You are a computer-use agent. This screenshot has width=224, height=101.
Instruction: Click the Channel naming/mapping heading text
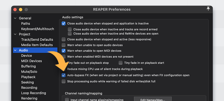point(83,93)
